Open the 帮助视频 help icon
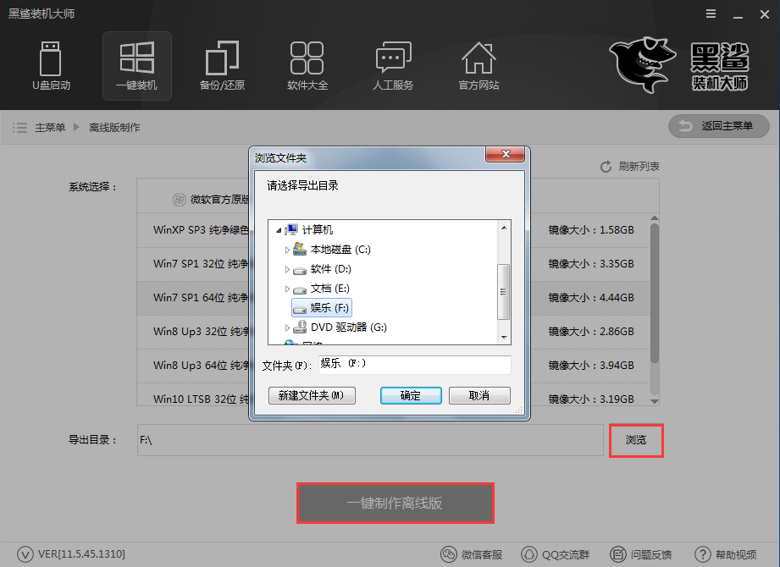 (703, 553)
